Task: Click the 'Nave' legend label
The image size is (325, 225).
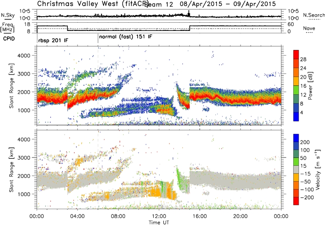Action: pyautogui.click(x=309, y=28)
